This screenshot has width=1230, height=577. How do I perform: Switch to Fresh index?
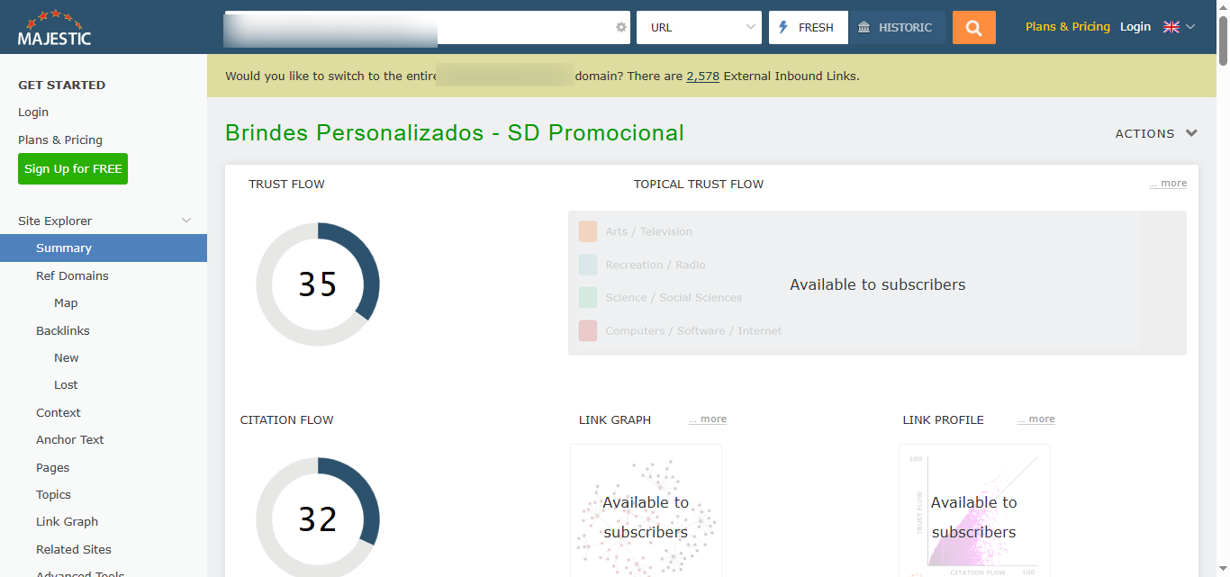(x=808, y=28)
